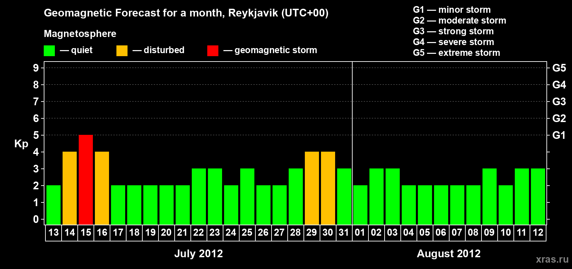Viewport: 572px width, 269px height.
Task: Select the green bar for August 02
Action: [x=377, y=197]
